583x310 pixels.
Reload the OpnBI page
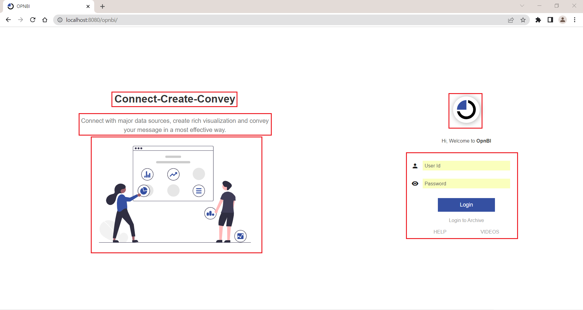point(33,20)
